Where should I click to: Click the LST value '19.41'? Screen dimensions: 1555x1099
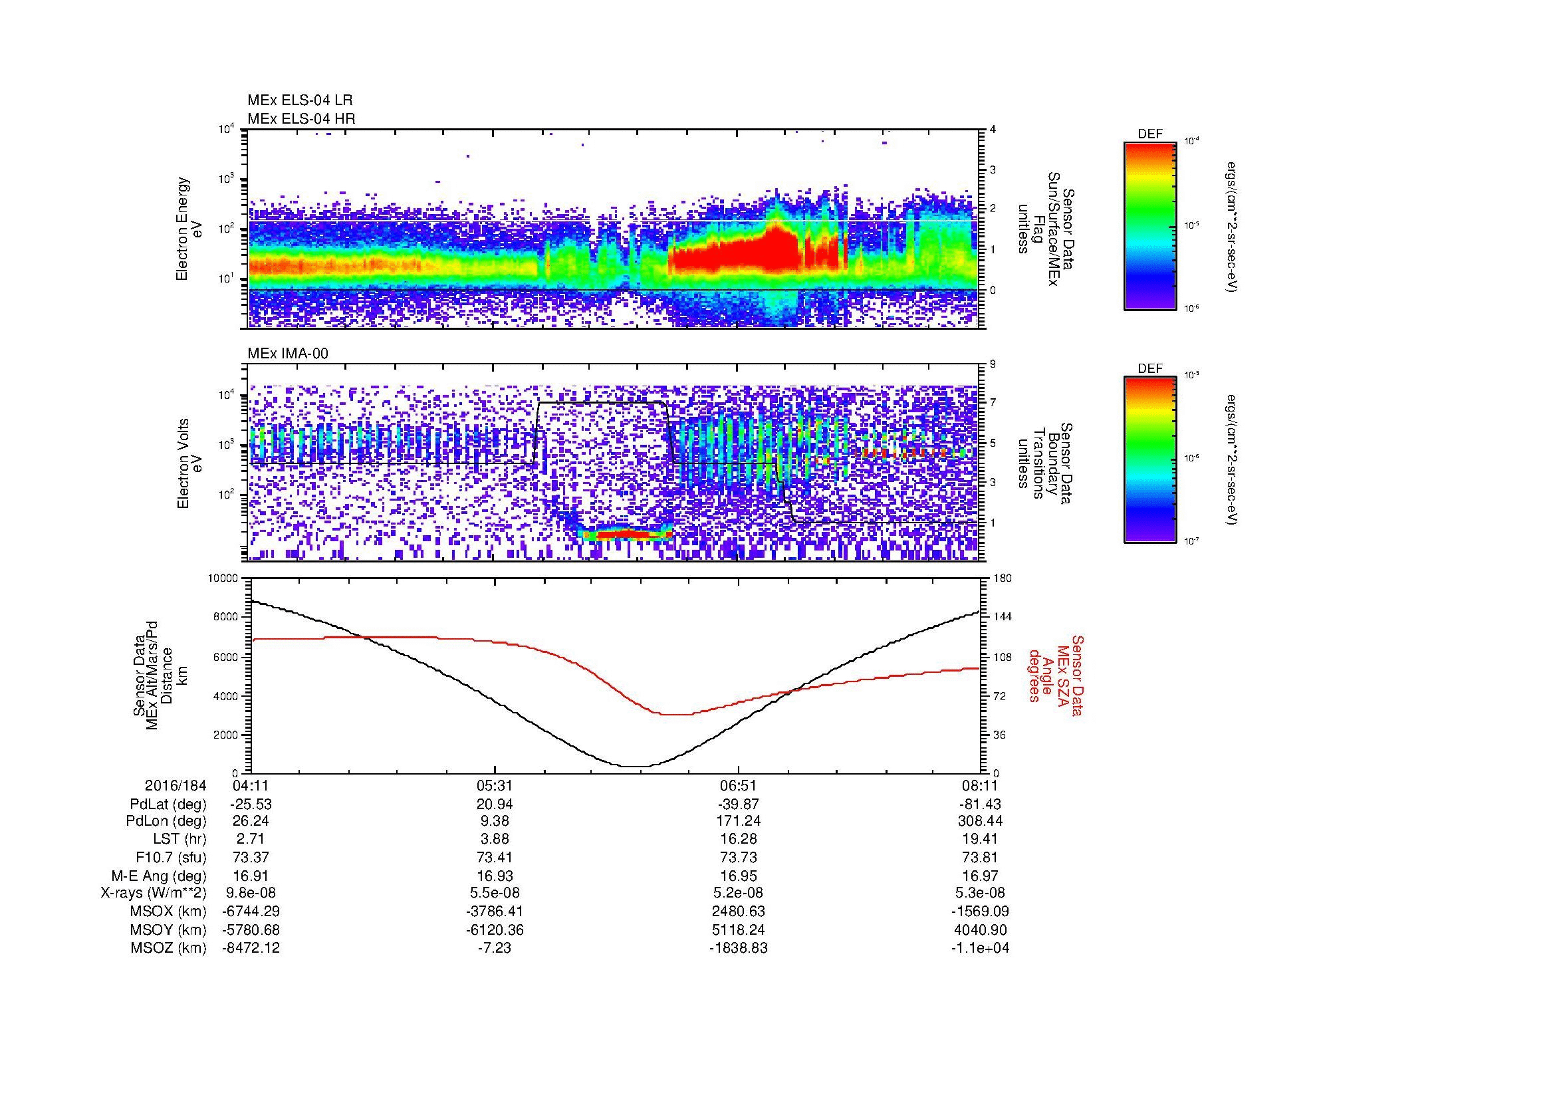point(980,840)
